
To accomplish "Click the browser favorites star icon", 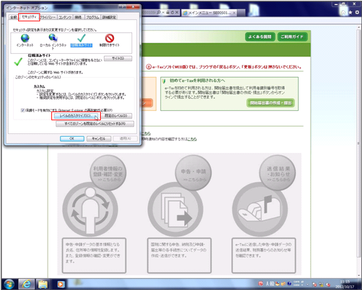I will 351,13.
